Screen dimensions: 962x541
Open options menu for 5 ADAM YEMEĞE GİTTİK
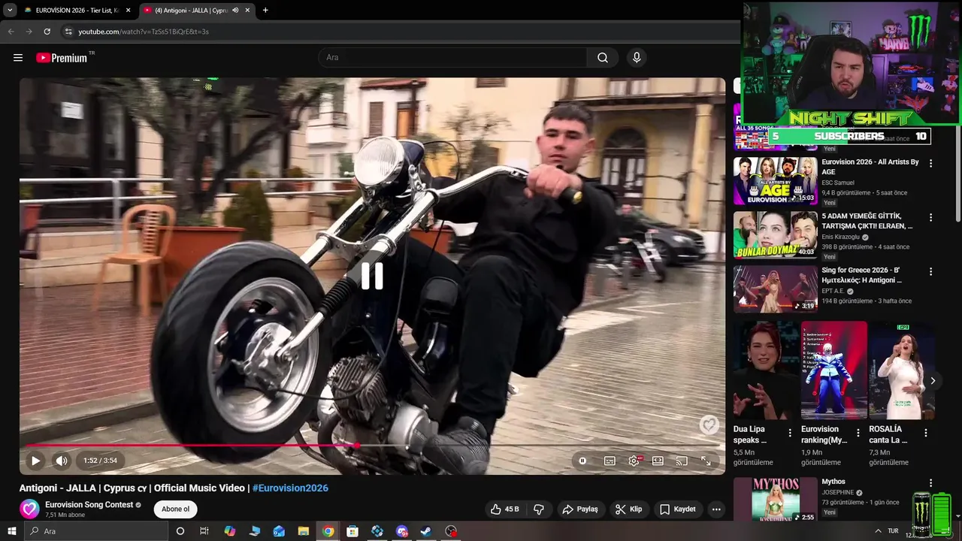(930, 217)
